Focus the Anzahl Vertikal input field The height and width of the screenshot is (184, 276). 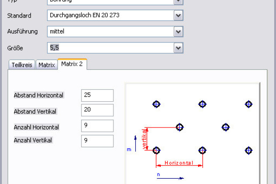pos(97,141)
